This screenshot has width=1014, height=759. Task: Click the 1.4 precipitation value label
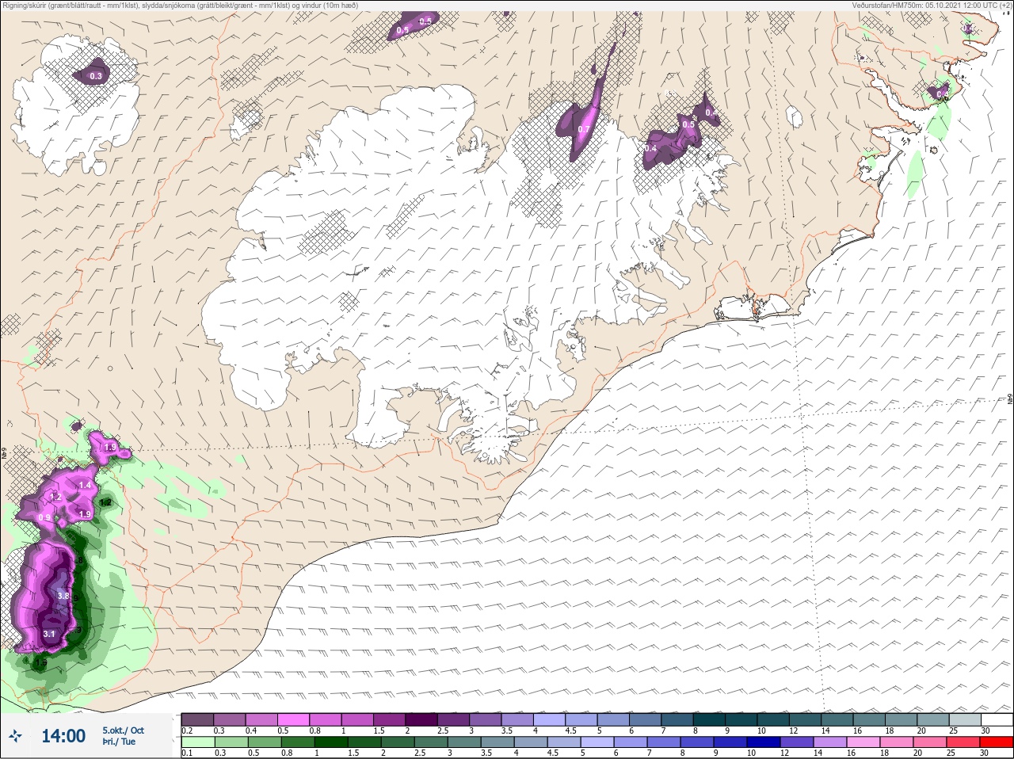[x=86, y=485]
